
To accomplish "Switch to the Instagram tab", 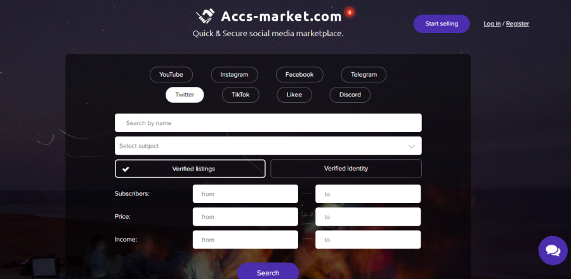I will 234,75.
